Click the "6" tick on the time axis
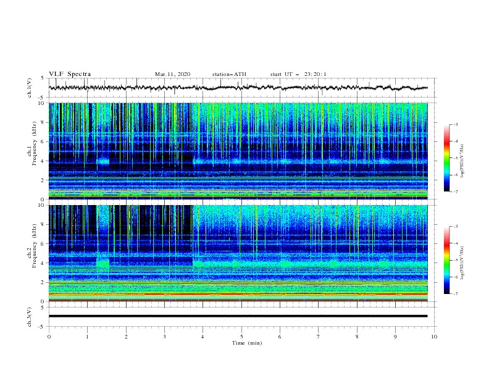489x378 pixels. (280, 337)
